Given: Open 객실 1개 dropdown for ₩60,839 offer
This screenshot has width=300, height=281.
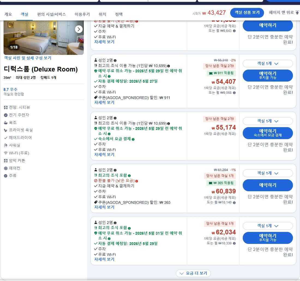Looking at the screenshot, I should (x=268, y=173).
